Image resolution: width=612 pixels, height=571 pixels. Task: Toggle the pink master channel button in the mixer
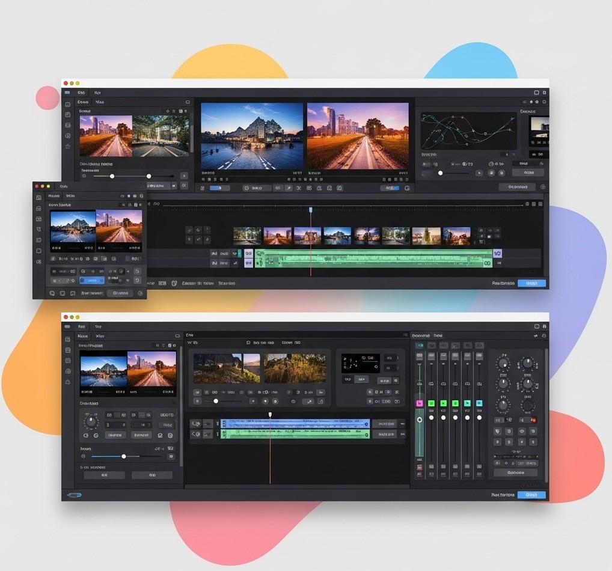point(420,403)
